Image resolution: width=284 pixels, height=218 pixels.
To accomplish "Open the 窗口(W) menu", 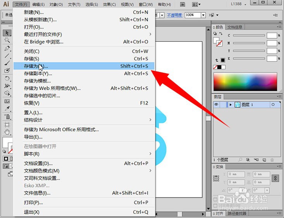I will pyautogui.click(x=146, y=4).
